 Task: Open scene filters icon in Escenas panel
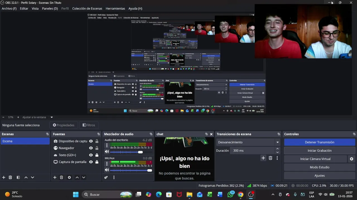click(18, 177)
